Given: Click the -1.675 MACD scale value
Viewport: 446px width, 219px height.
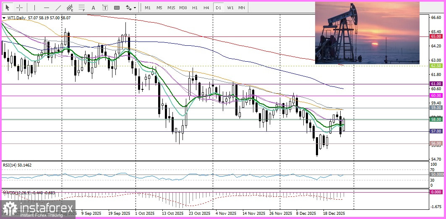Looking at the screenshot, I should point(436,207).
